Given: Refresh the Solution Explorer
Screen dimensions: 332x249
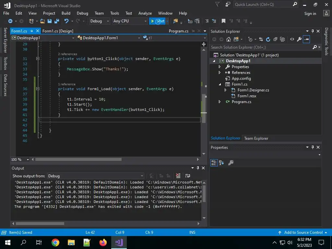Looking at the screenshot, I should point(268,39).
